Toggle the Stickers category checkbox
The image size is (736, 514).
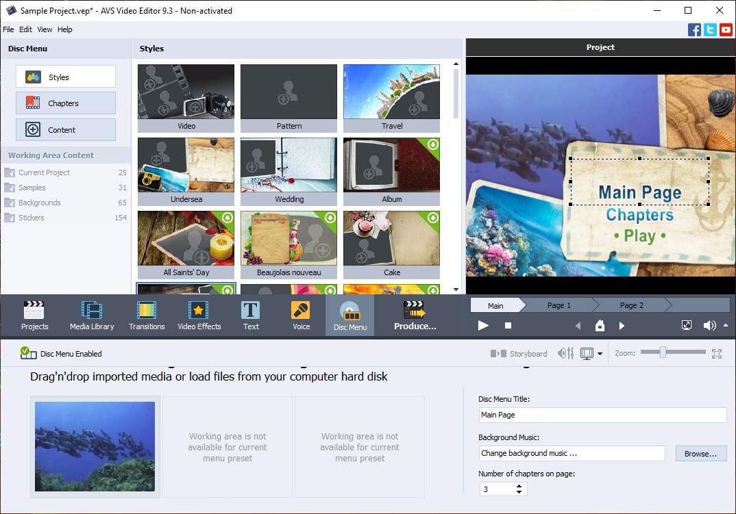(10, 218)
